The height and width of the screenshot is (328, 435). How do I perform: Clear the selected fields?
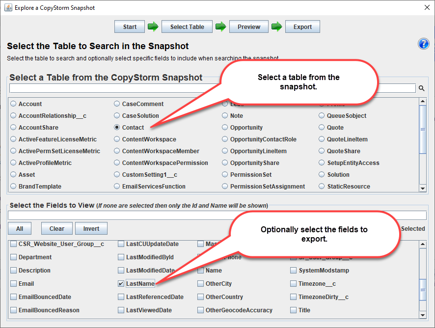coord(57,228)
